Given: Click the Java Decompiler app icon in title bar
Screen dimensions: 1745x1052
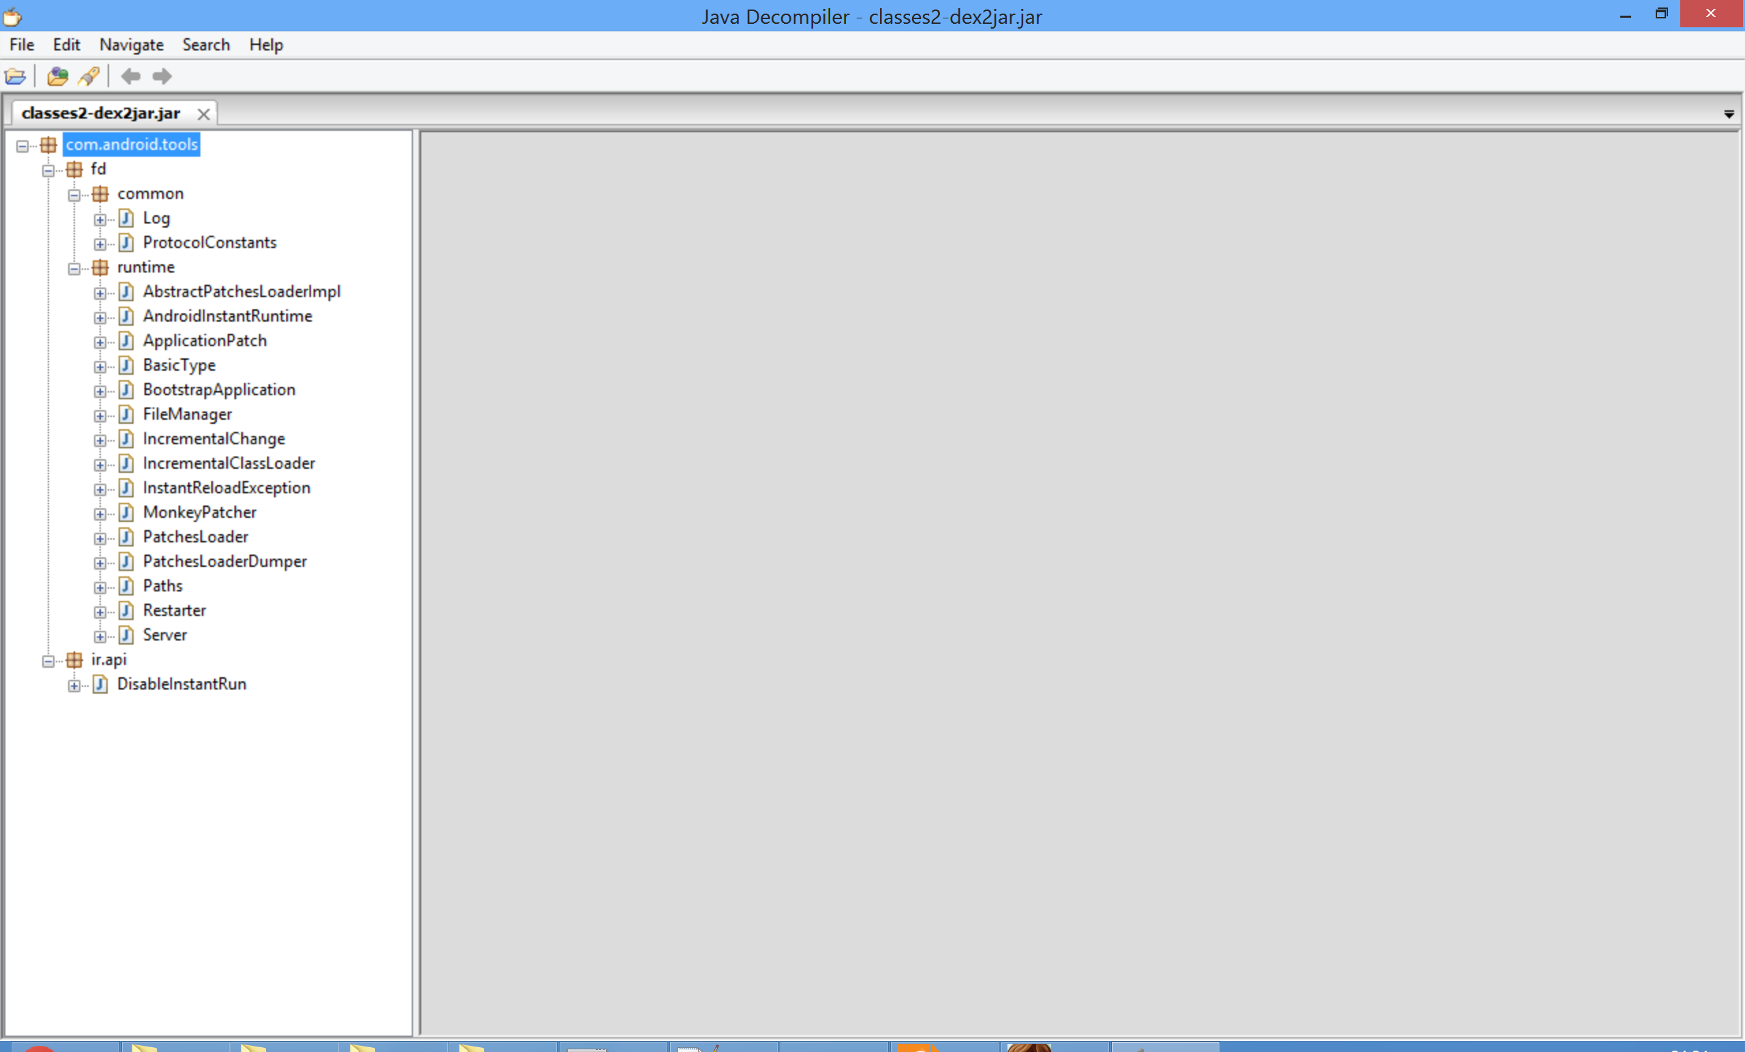Looking at the screenshot, I should [x=12, y=16].
